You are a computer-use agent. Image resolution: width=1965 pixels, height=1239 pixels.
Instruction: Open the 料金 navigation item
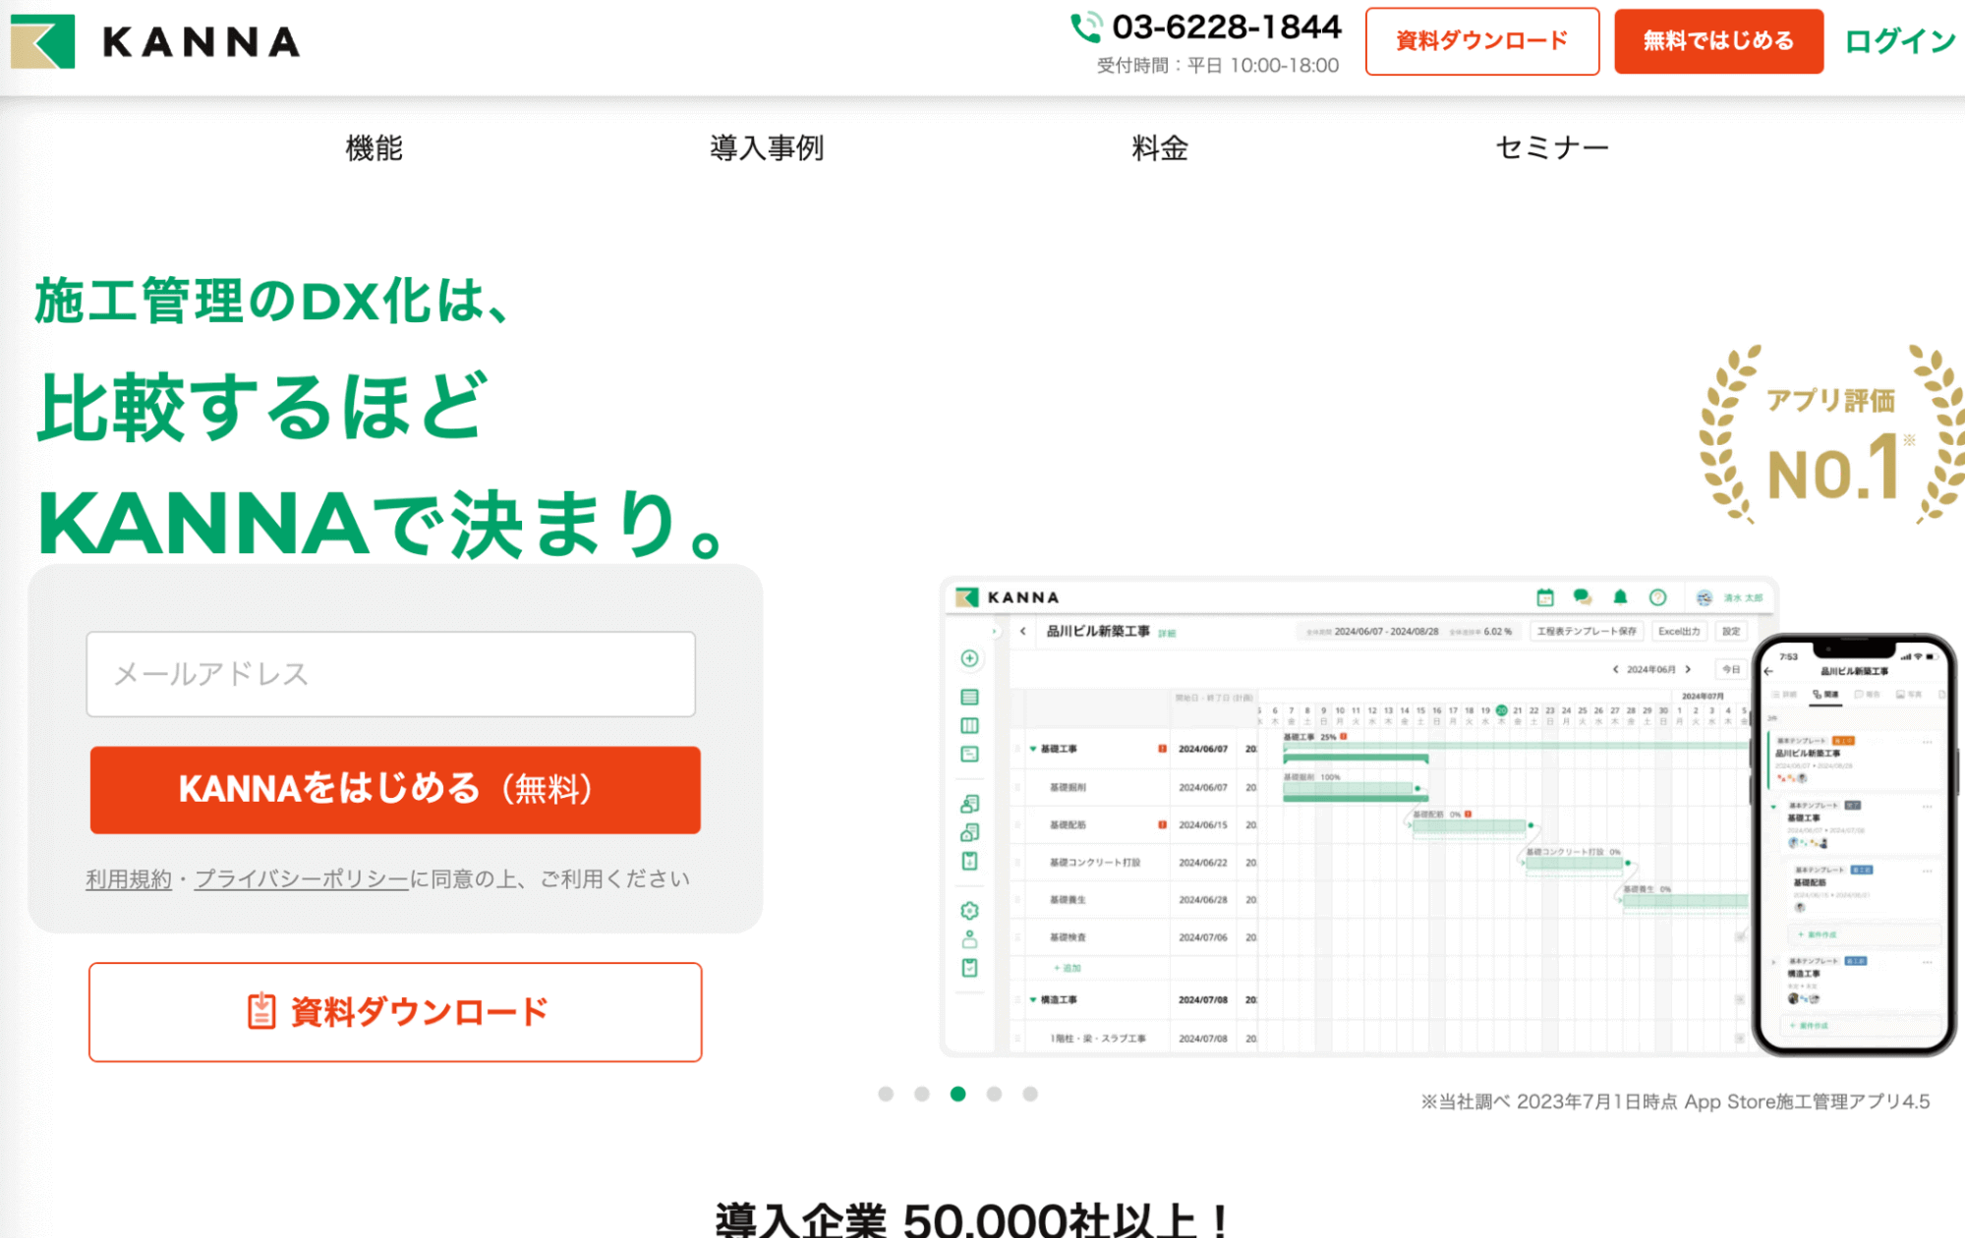(1160, 148)
